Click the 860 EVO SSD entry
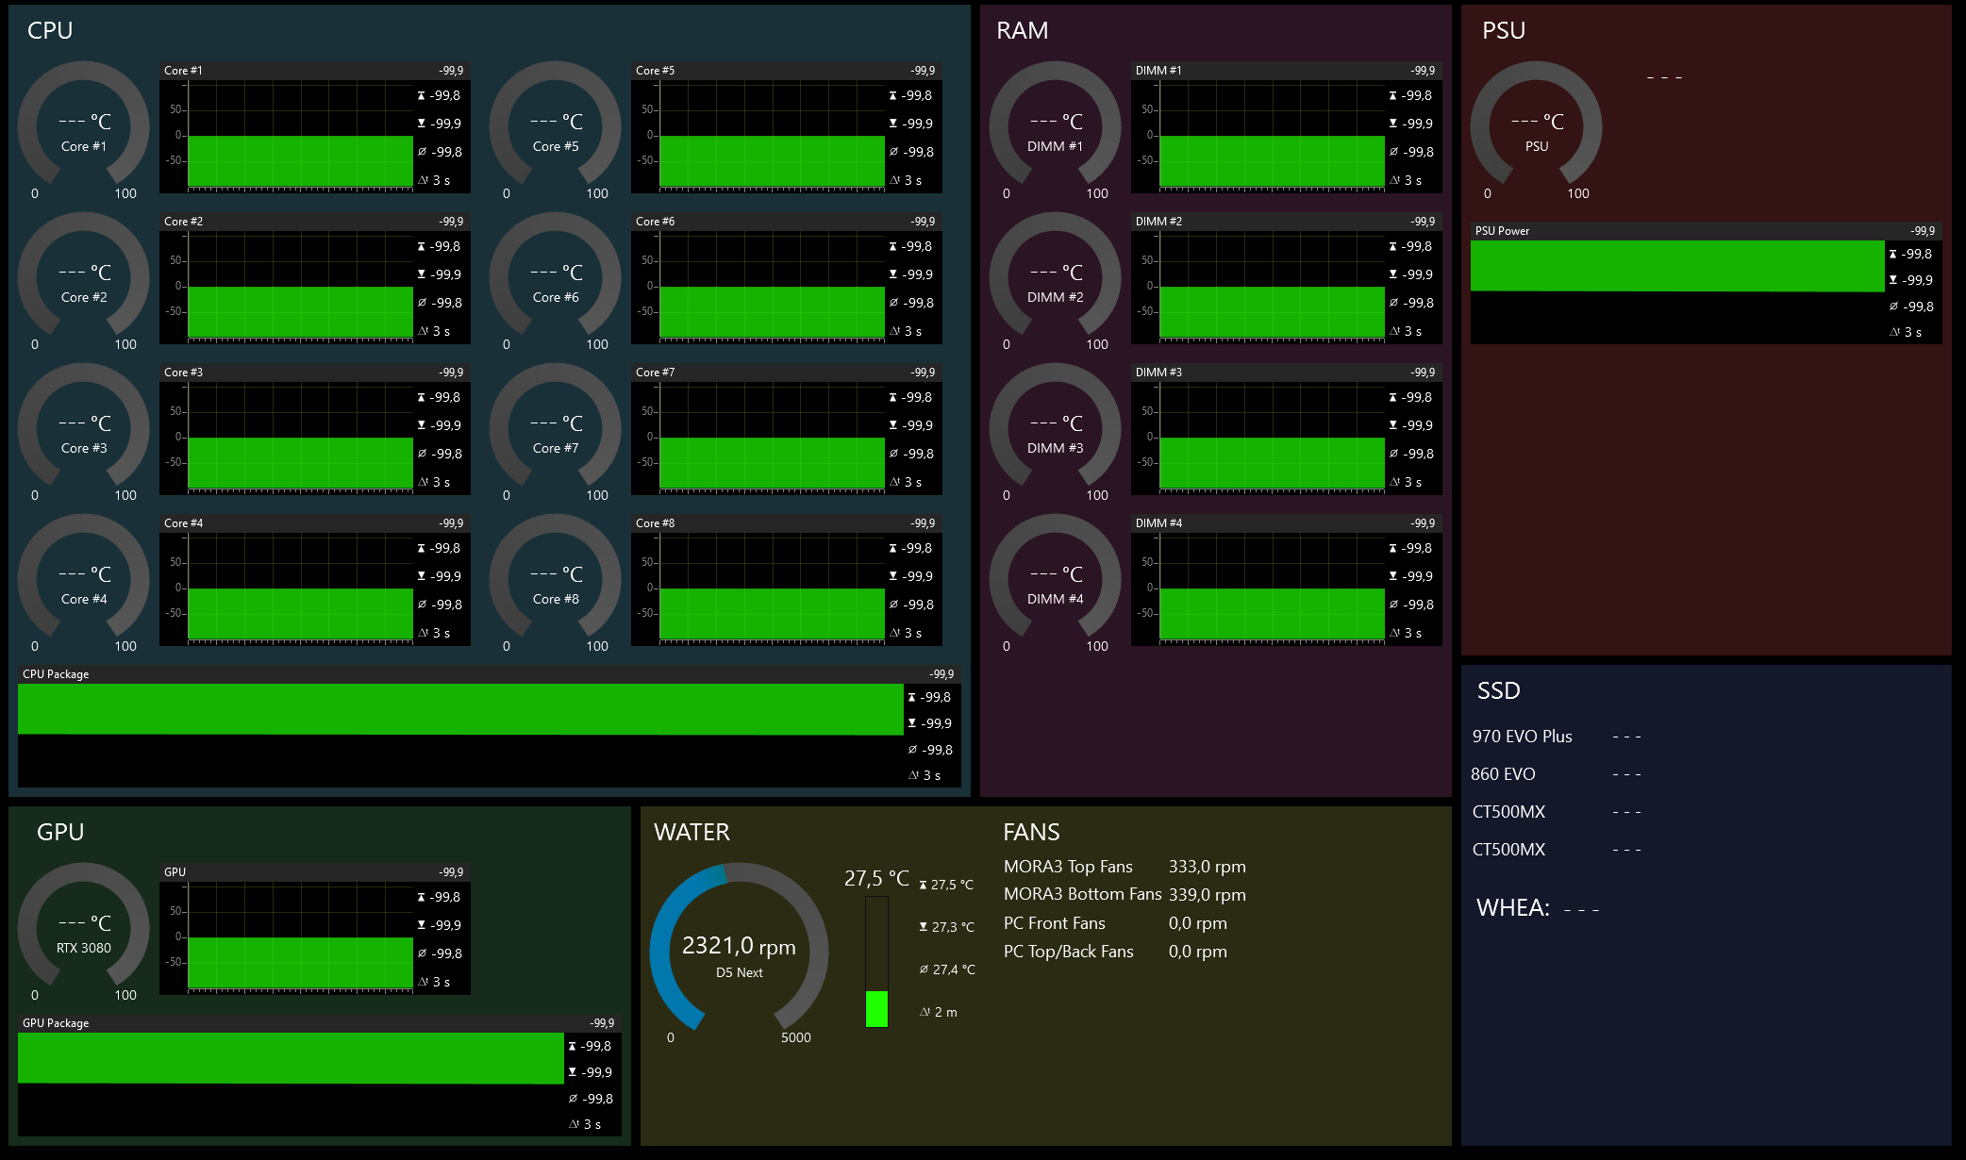The height and width of the screenshot is (1160, 1966). click(x=1503, y=774)
